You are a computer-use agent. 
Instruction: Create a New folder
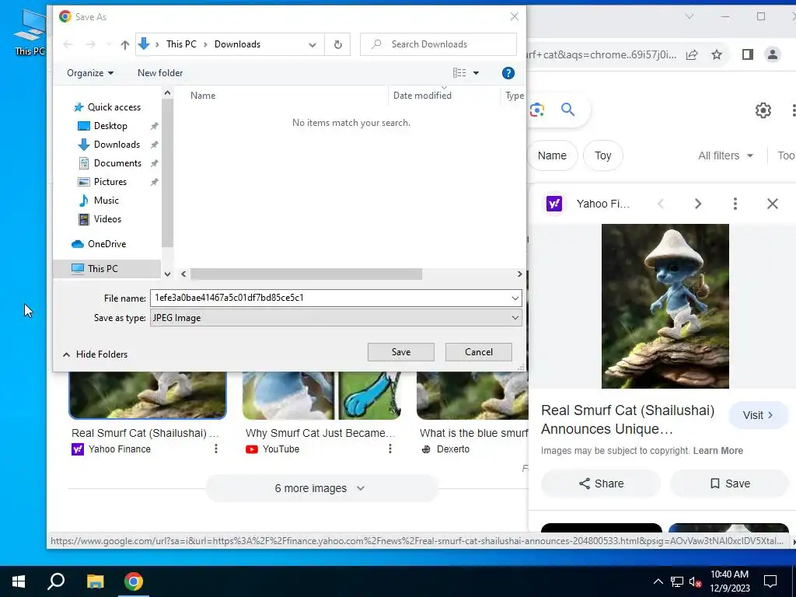pos(160,73)
